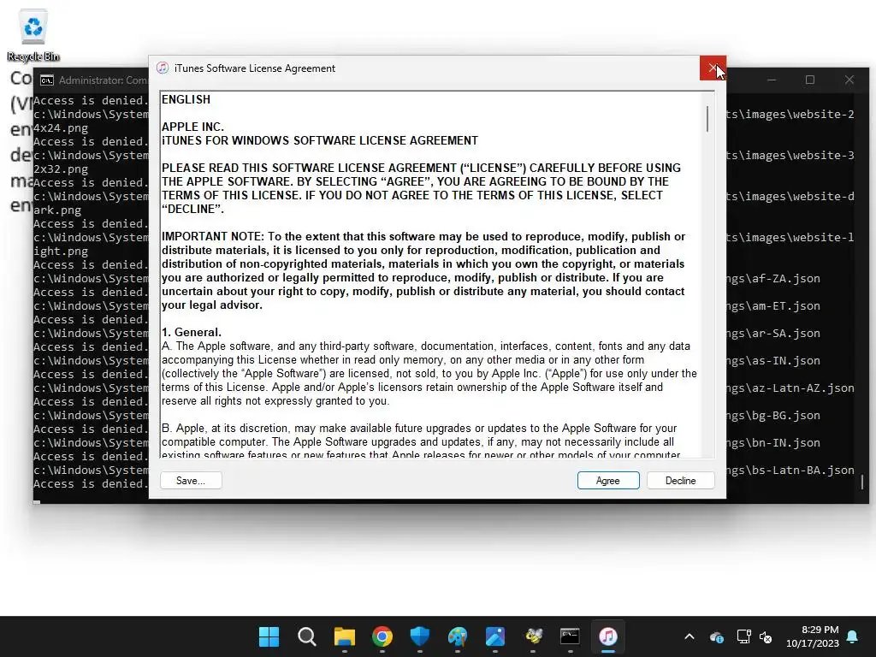Image resolution: width=876 pixels, height=657 pixels.
Task: Click "ngs\bg-BG.json" in Command Prompt
Action: [x=773, y=415]
